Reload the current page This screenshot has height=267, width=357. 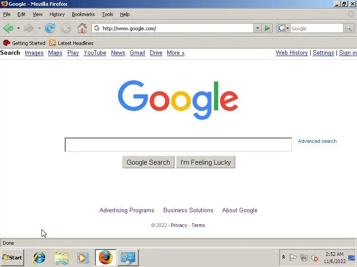[50, 28]
